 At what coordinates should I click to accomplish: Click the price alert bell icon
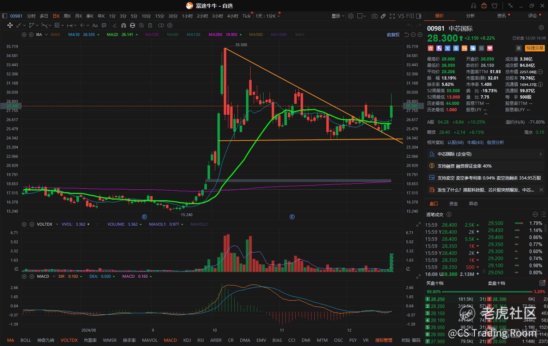[519, 48]
